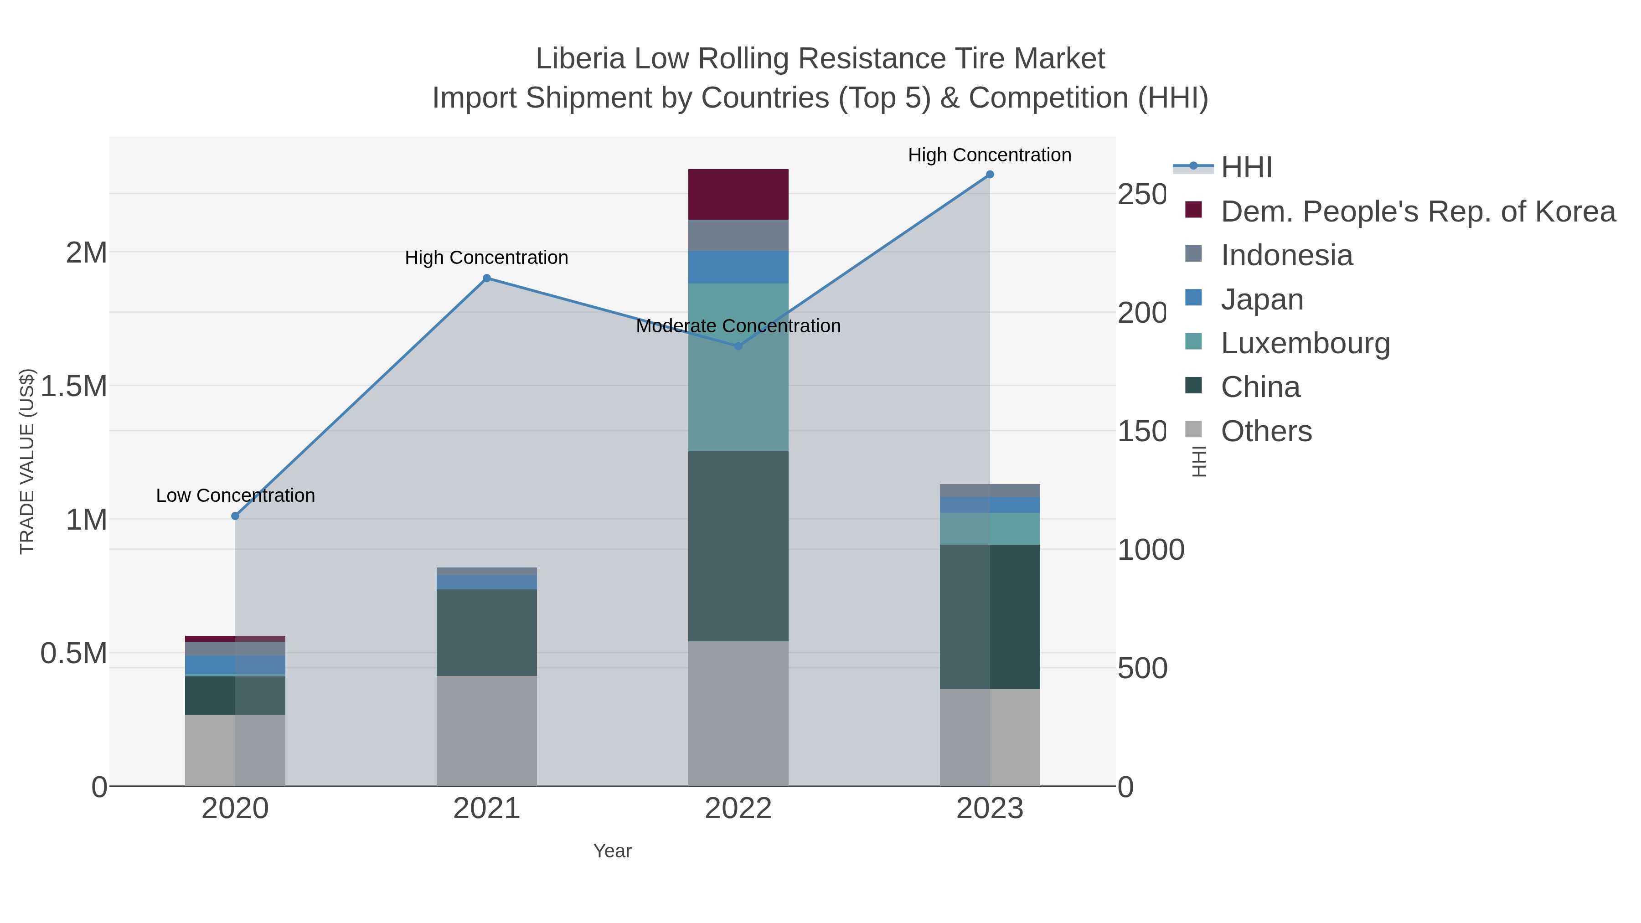Click the 0.5M y-axis tick label
Image resolution: width=1641 pixels, height=923 pixels.
[74, 654]
